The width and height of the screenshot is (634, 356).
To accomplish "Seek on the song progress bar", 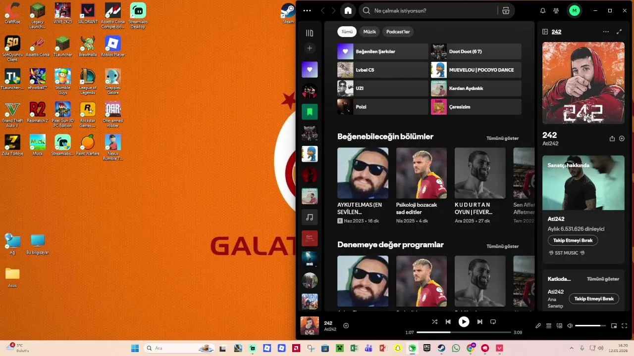I will [464, 332].
